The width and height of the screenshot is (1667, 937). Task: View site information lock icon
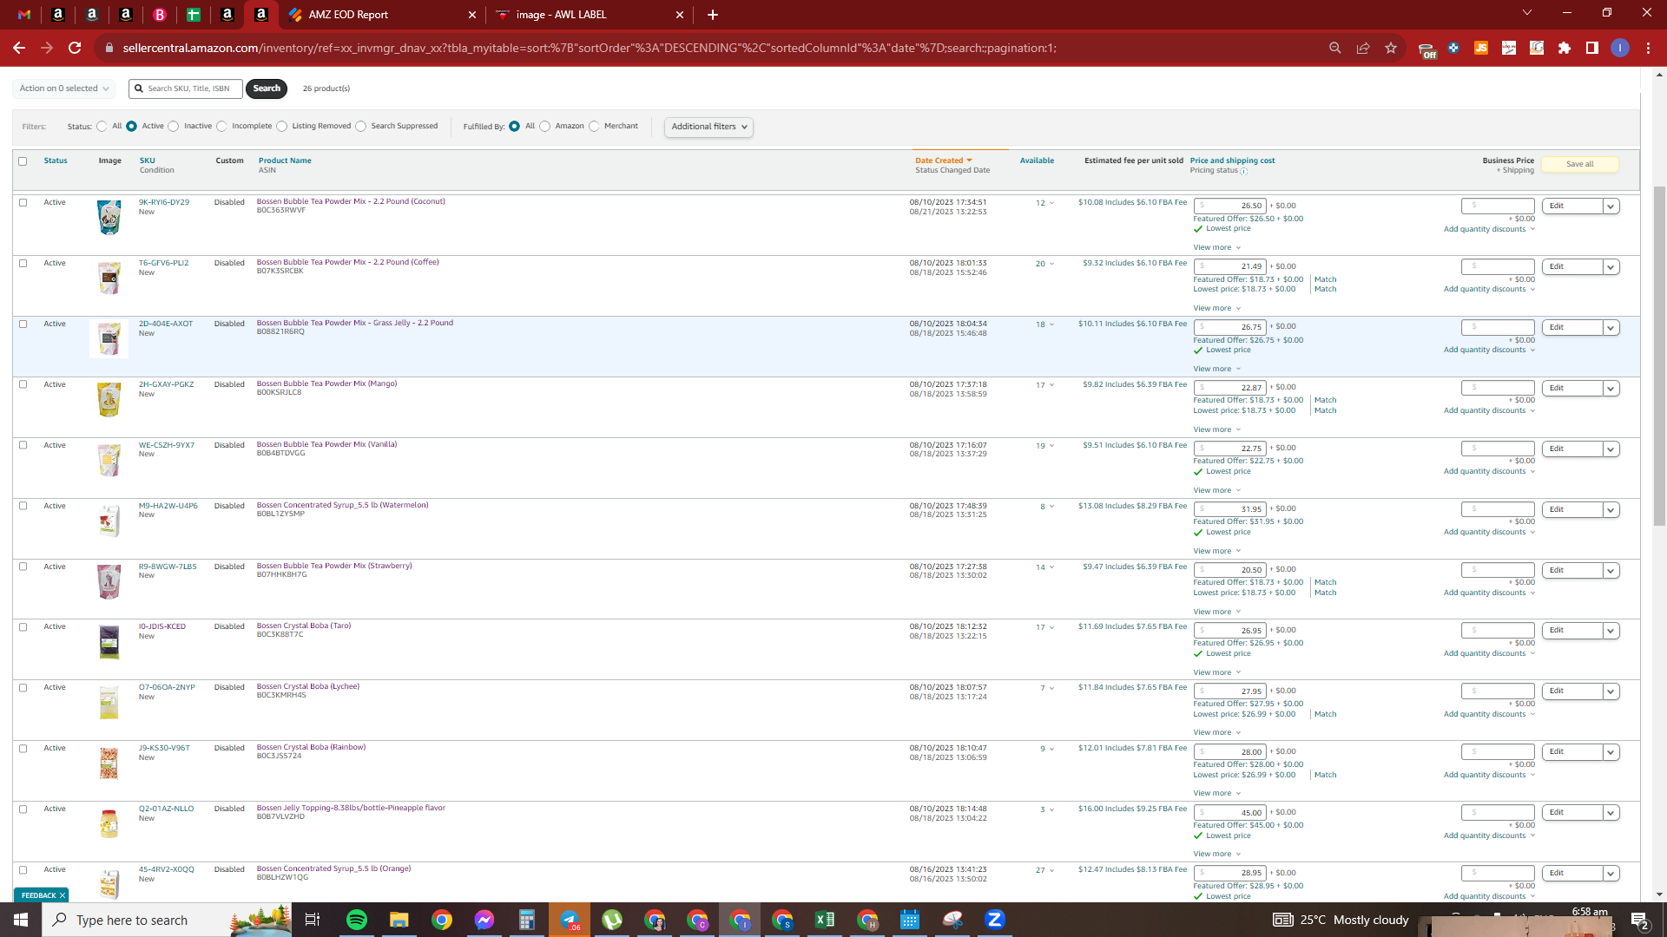[x=109, y=48]
